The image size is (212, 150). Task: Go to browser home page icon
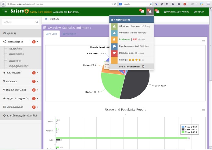179,4
